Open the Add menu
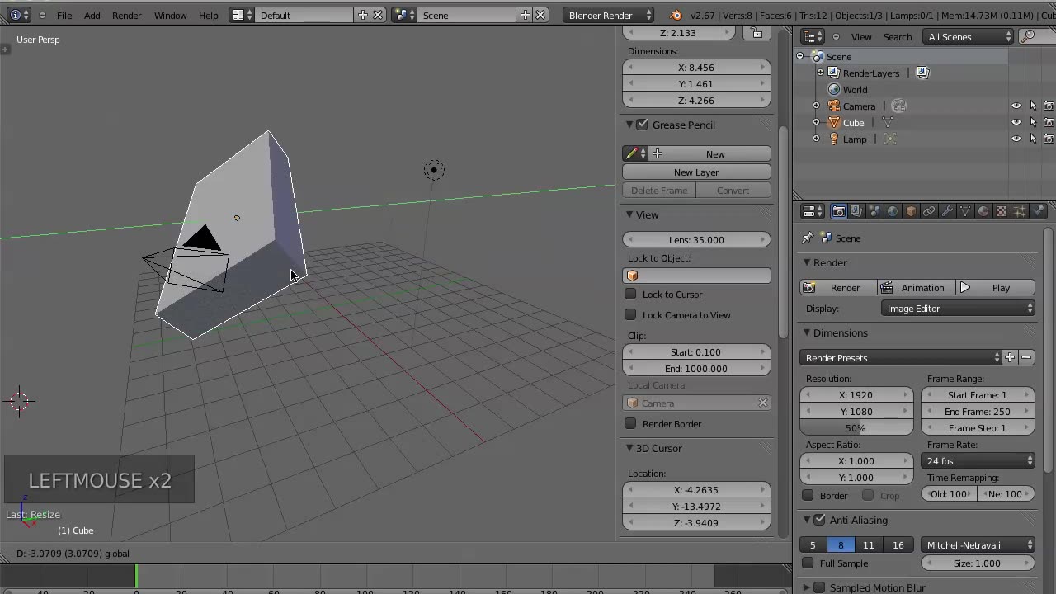 [92, 15]
